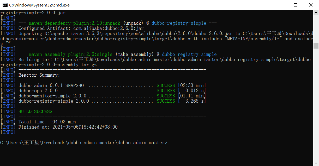Click the [01:11 min] duration
The width and height of the screenshot is (319, 166).
(x=192, y=96)
